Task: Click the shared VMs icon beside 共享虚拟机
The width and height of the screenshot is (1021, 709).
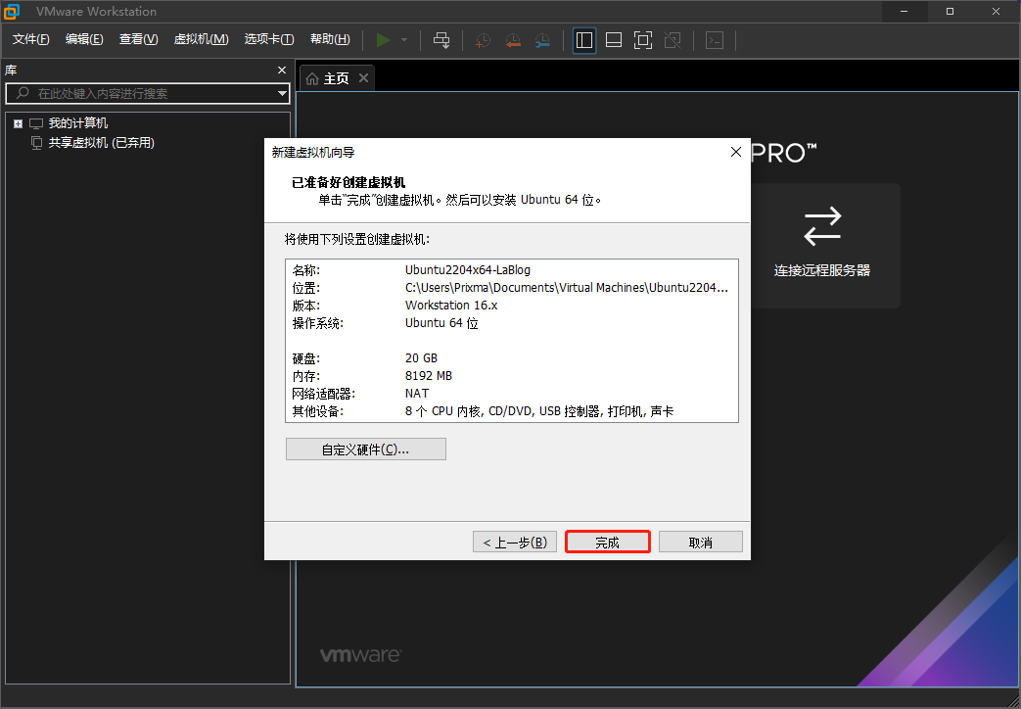Action: [x=37, y=143]
